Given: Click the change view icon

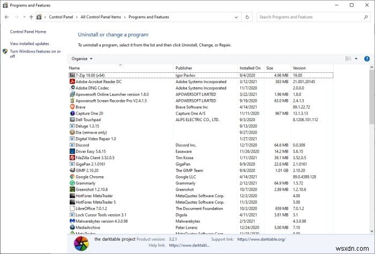Looking at the screenshot, I should click(348, 58).
